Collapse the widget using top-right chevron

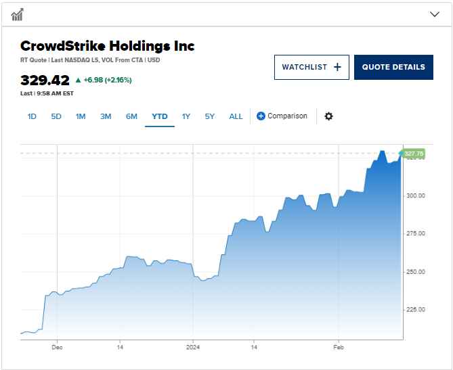coord(435,14)
